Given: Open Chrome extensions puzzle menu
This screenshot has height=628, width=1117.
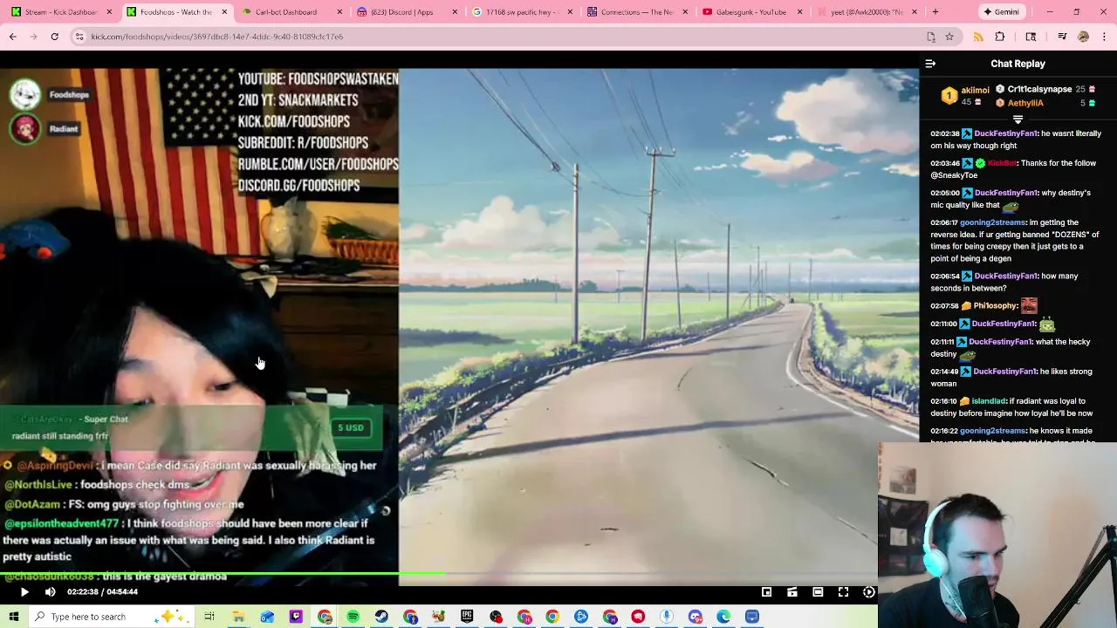Looking at the screenshot, I should click(x=1000, y=37).
